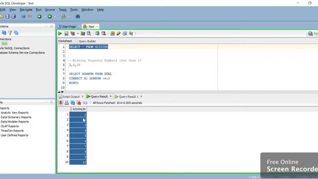
Task: Click the Commit icon
Action: pos(97,33)
